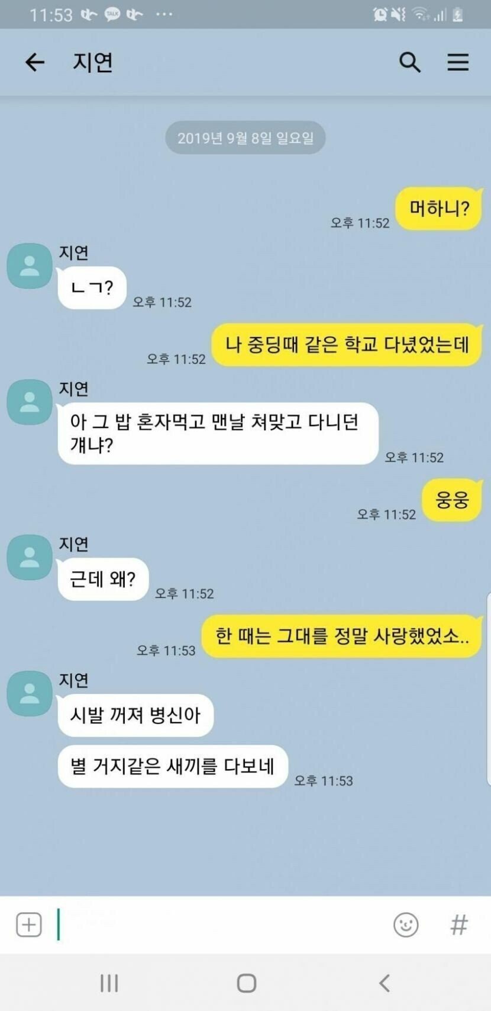Tap the alarm icon in status bar
Screen dimensions: 491x1011
point(380,14)
